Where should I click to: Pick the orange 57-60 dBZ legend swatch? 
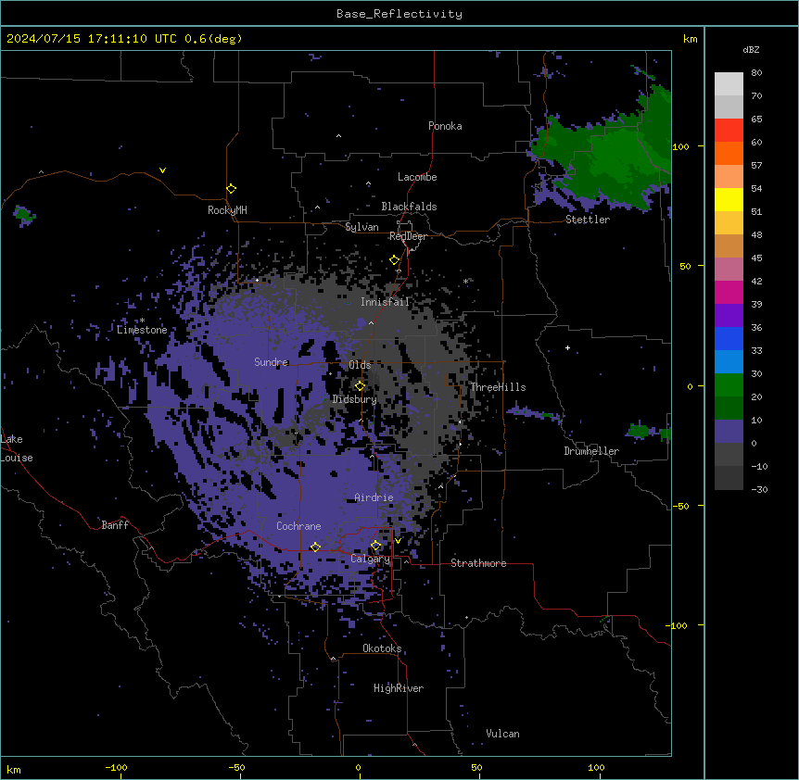(729, 153)
